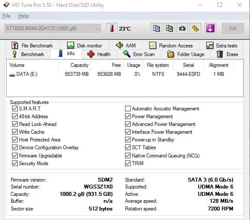Toggle the Interface Power Management checkbox
Viewport: 250px width, 220px height.
[x=128, y=132]
